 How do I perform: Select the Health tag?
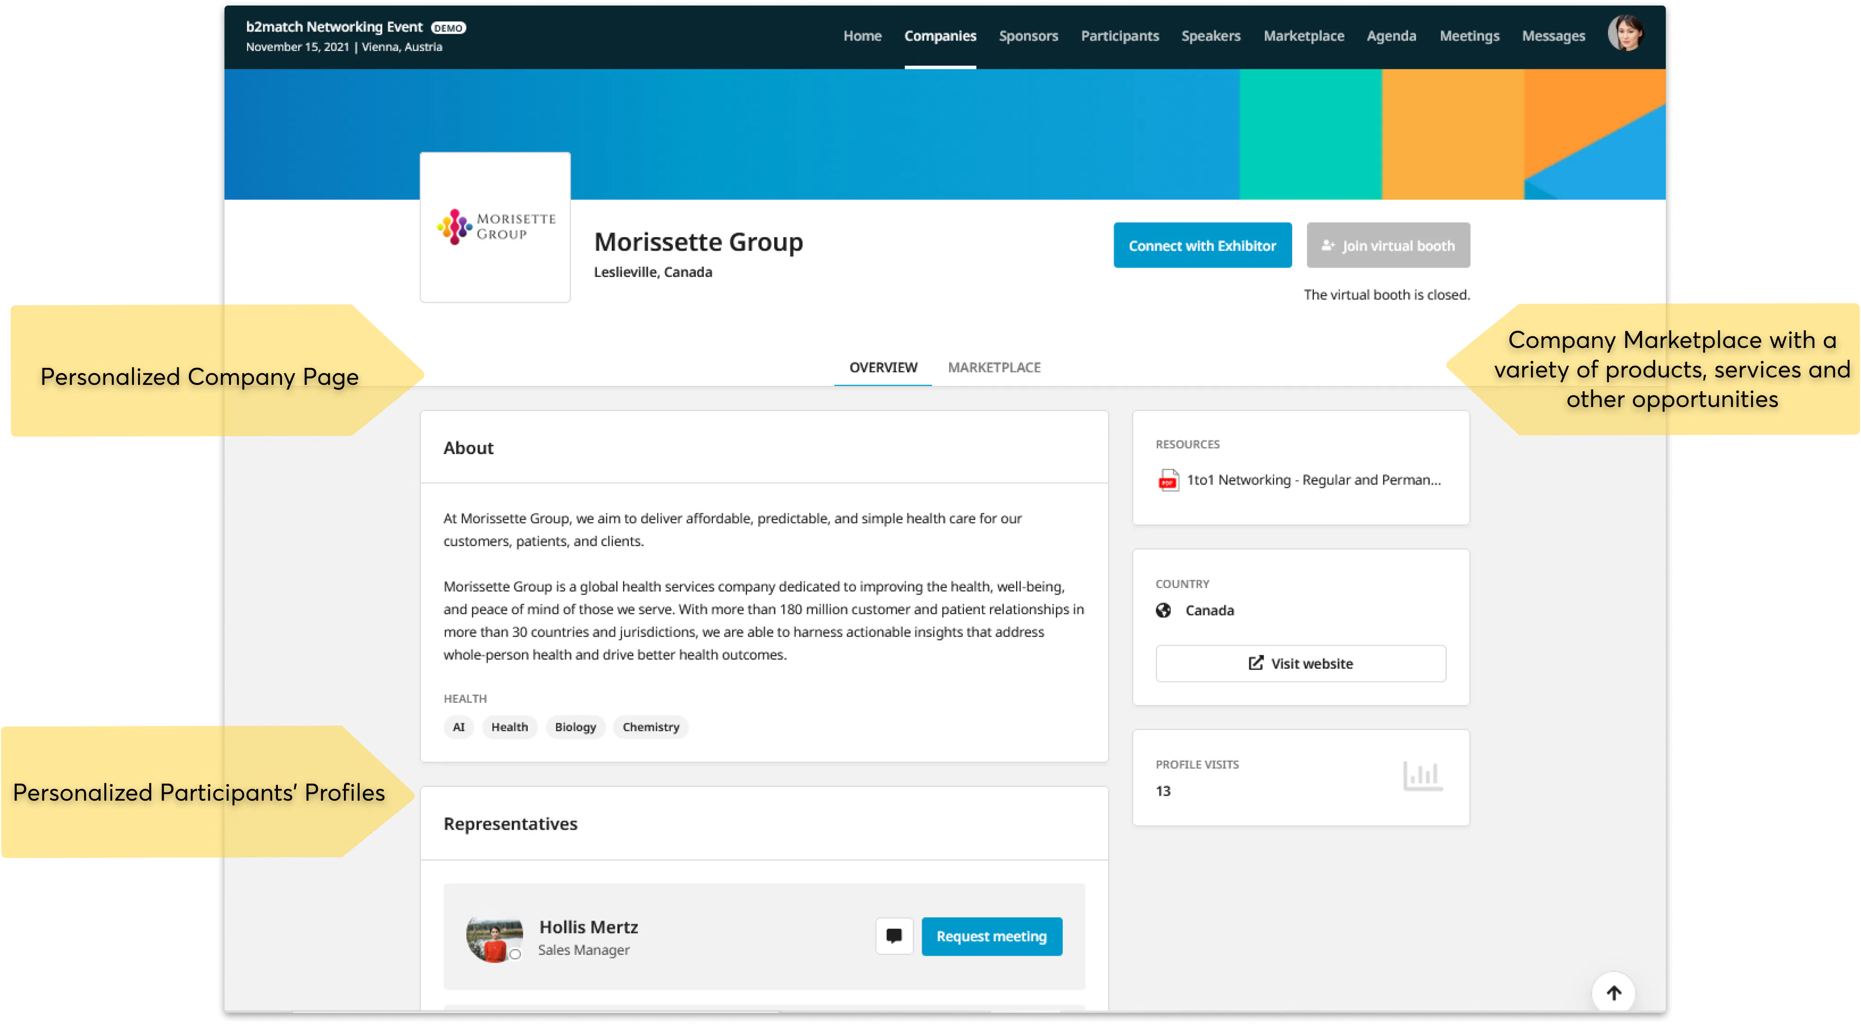click(x=509, y=727)
